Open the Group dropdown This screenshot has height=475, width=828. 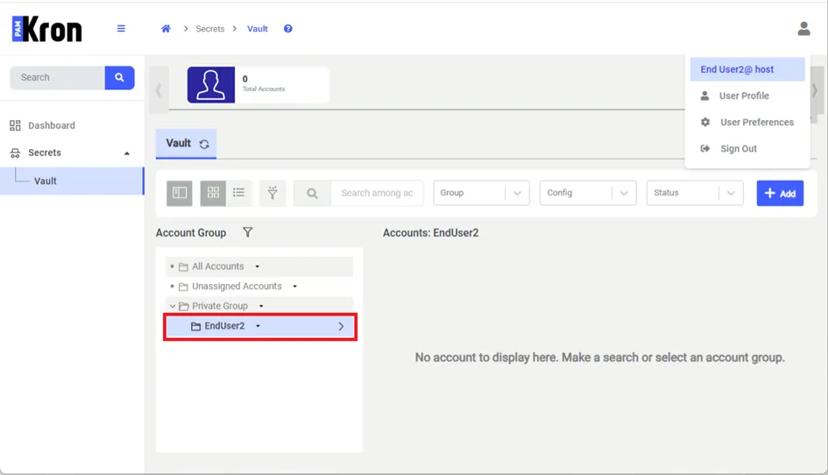click(481, 193)
